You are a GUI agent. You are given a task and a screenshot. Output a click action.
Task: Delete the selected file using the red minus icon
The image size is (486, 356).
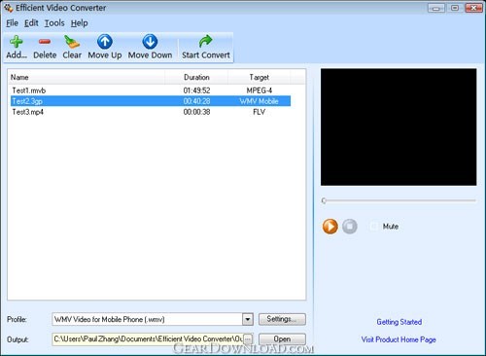pos(45,42)
